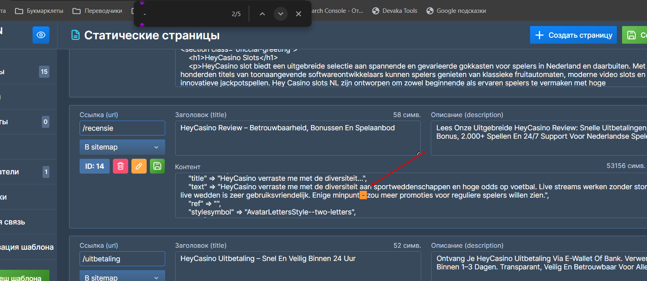Click the green шаблона button in sidebar
Image resolution: width=647 pixels, height=281 pixels.
tap(25, 275)
